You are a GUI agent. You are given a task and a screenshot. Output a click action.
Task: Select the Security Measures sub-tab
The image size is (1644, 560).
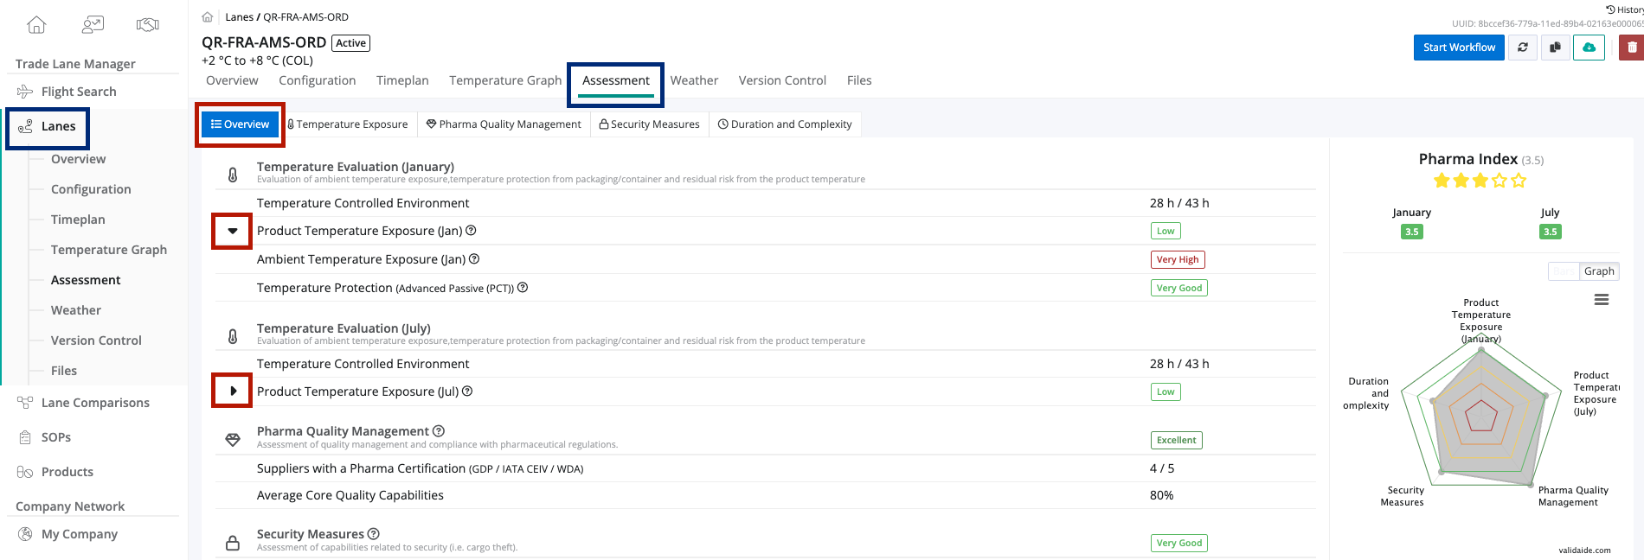[x=649, y=124]
